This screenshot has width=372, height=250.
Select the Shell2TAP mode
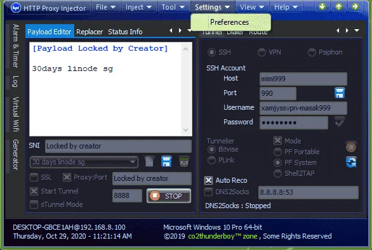pyautogui.click(x=294, y=173)
